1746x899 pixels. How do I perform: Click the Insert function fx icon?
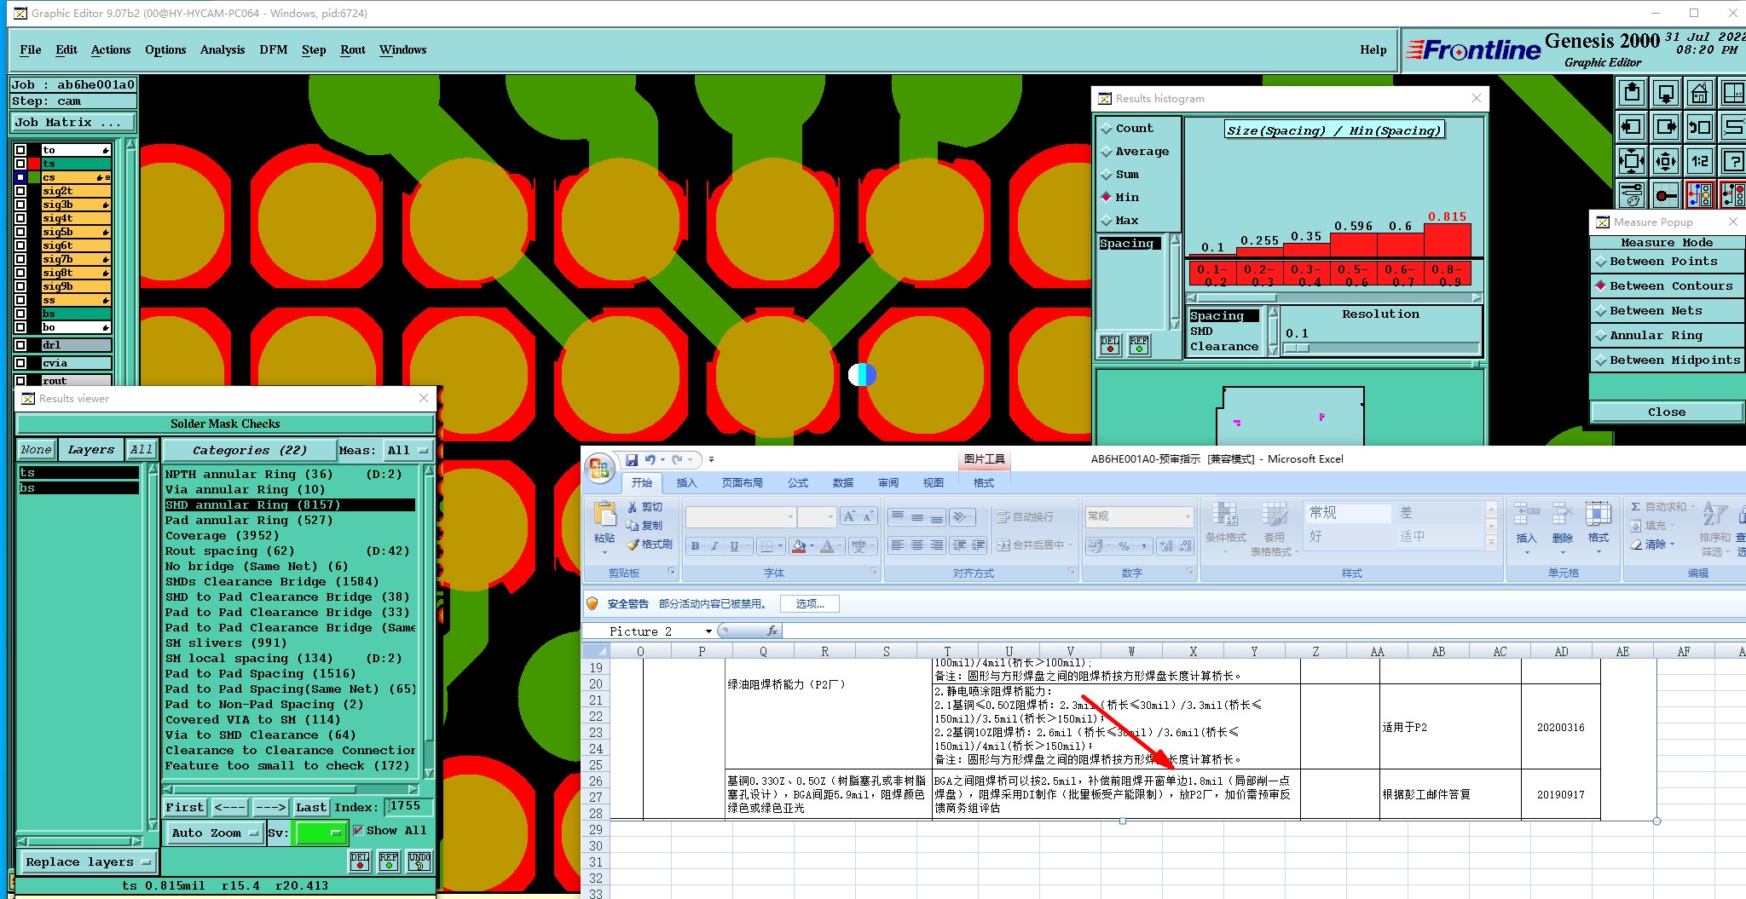pos(772,631)
